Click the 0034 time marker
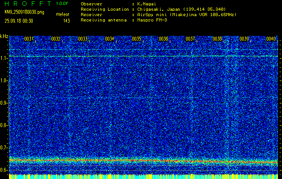Viewport: 282px width, 179px height. click(x=109, y=39)
